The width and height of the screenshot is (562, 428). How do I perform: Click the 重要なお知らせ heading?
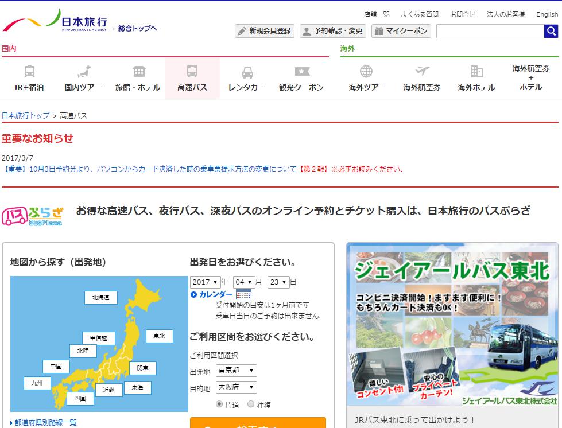point(38,139)
